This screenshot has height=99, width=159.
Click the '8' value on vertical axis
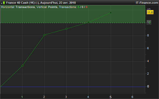148,35
